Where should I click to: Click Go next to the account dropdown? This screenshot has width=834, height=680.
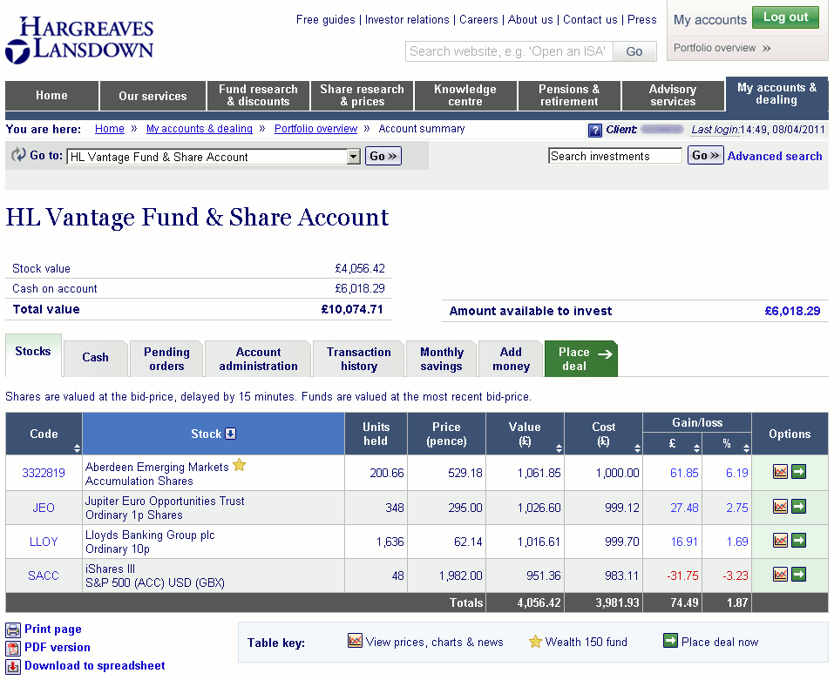pos(383,156)
